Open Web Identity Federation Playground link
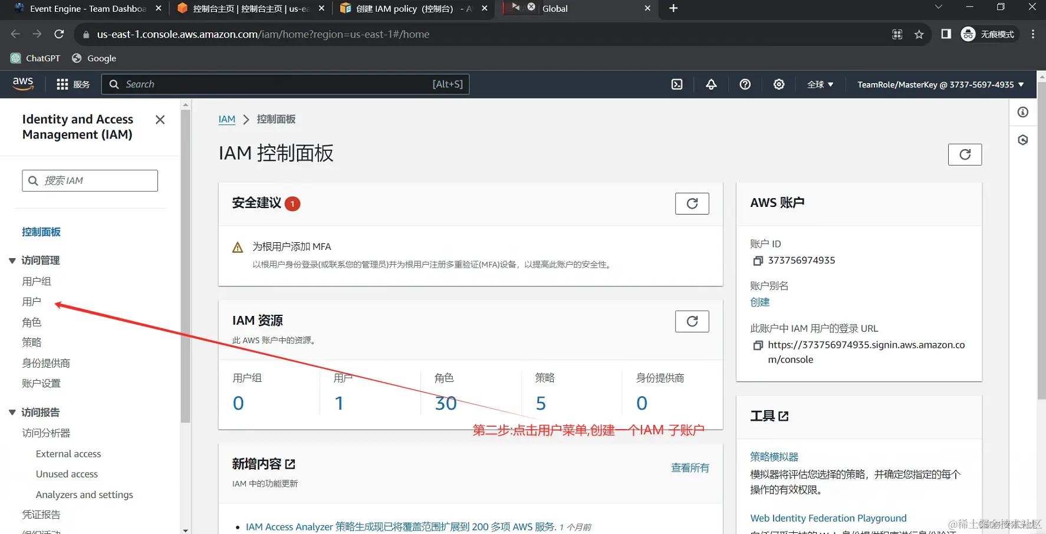 coord(828,518)
